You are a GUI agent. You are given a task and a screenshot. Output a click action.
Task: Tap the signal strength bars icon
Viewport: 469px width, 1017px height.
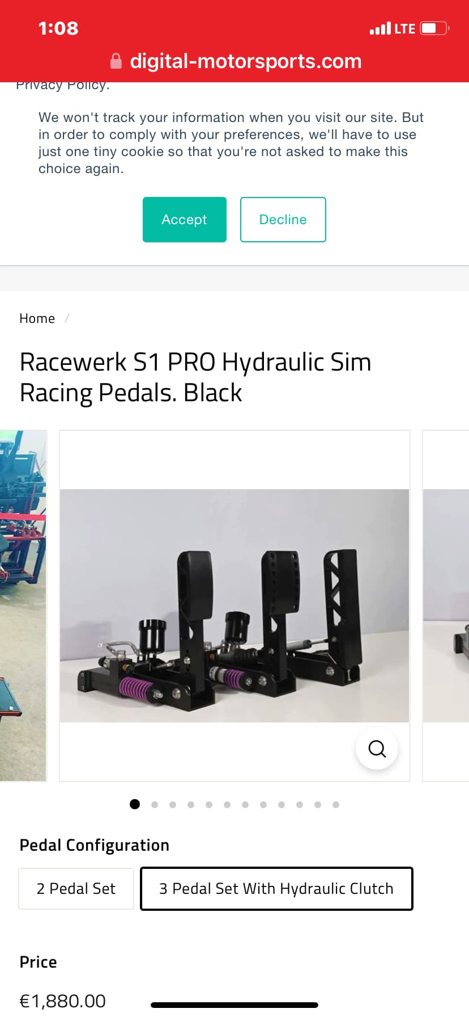pos(380,28)
